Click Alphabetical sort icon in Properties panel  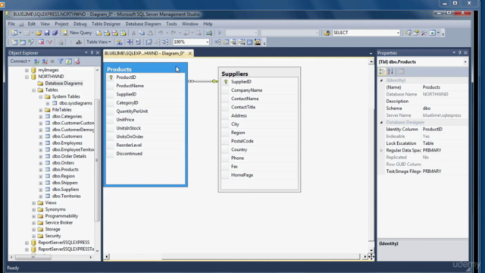tap(390, 71)
